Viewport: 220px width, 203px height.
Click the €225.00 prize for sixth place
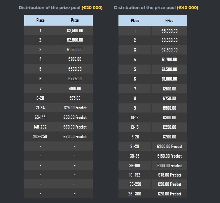[x=75, y=79]
